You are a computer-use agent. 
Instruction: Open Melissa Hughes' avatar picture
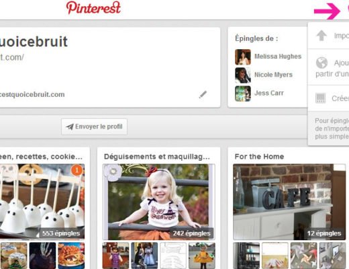coord(243,57)
